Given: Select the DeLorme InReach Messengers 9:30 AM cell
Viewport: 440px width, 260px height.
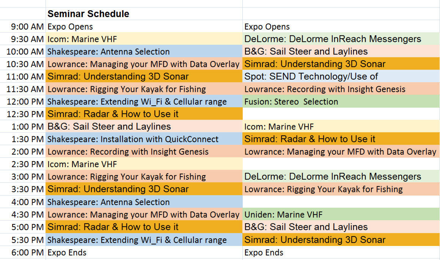Looking at the screenshot, I should click(341, 39).
